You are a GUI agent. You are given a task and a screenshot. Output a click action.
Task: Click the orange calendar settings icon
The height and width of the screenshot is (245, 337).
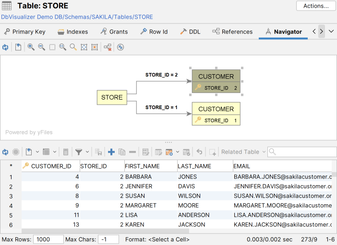169,152
